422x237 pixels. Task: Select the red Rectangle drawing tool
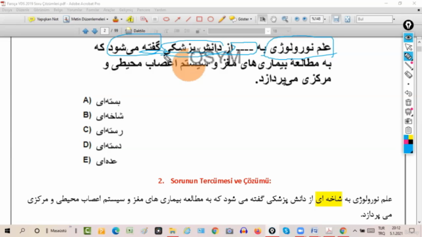pyautogui.click(x=199, y=19)
